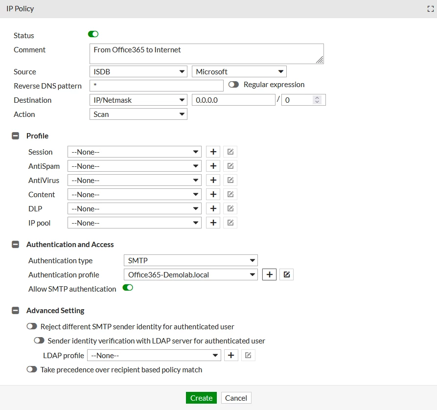Add a new Session profile
This screenshot has height=410, width=437.
point(213,152)
